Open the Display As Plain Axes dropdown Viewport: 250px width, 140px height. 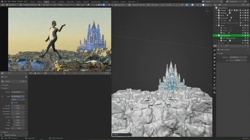coord(238,57)
